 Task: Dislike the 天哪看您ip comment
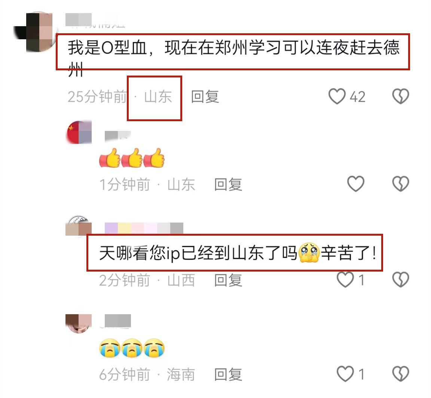pos(400,280)
